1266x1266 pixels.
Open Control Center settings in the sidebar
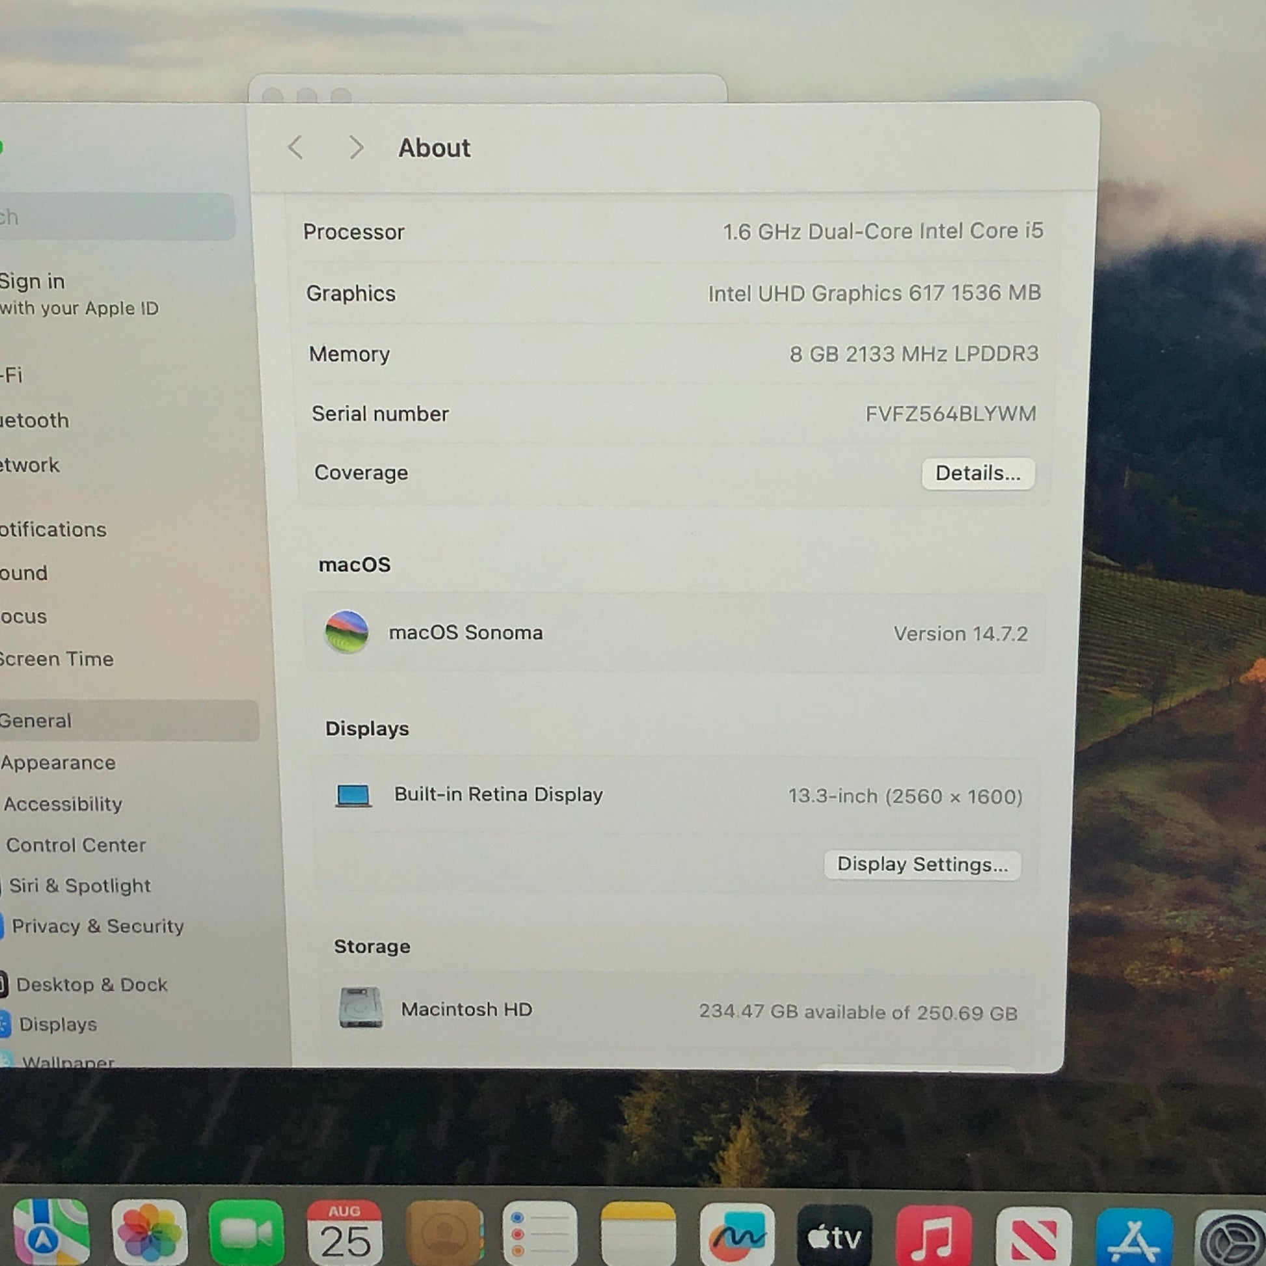coord(75,844)
